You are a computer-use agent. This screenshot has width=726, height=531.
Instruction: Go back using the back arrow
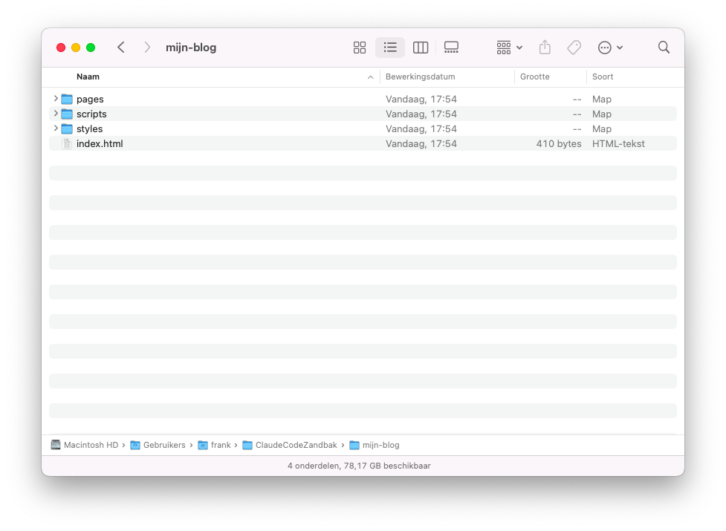click(121, 47)
